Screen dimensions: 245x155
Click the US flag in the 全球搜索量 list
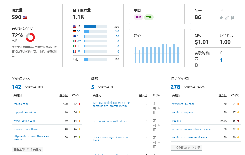(x=74, y=26)
